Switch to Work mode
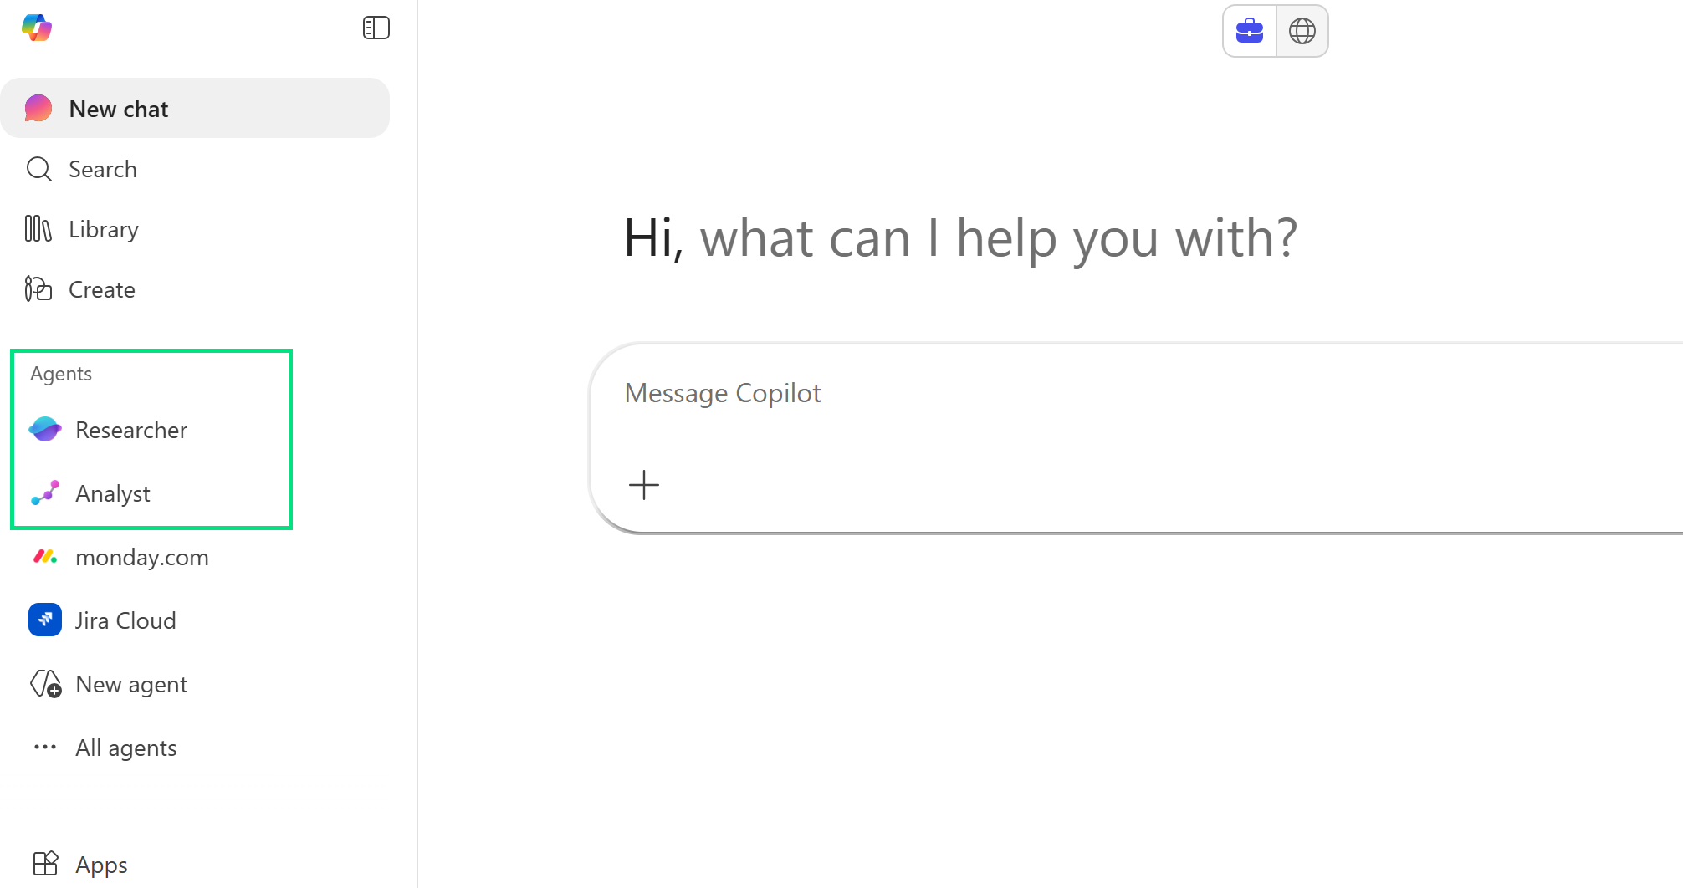1683x888 pixels. 1248,30
